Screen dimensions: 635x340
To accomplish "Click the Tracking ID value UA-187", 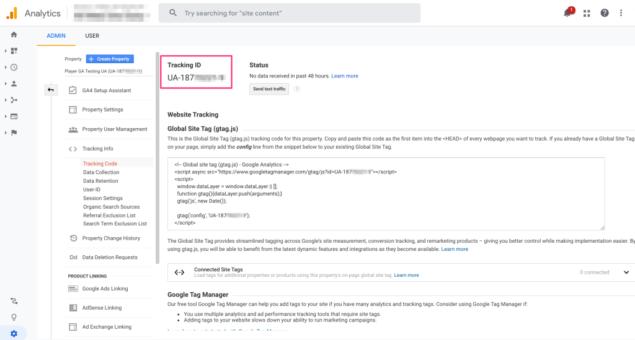I will [196, 77].
